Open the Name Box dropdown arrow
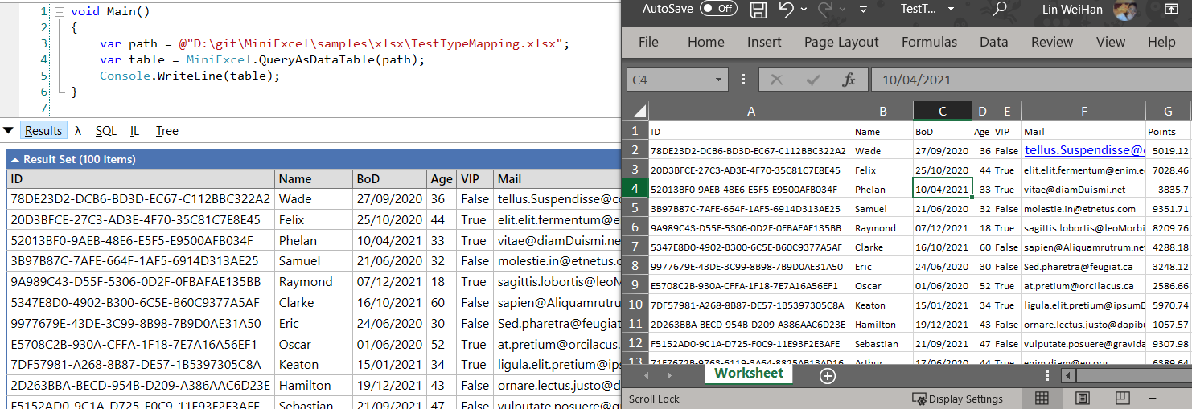Screen dimensions: 1192x409 (719, 80)
